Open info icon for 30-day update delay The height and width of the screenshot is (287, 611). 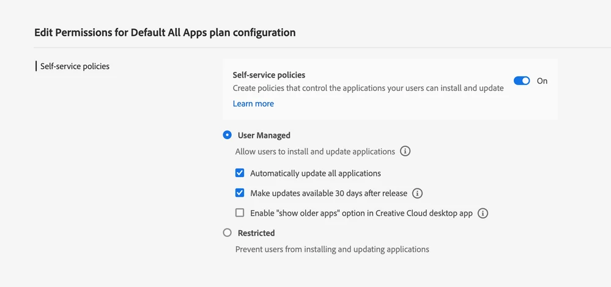click(x=417, y=193)
